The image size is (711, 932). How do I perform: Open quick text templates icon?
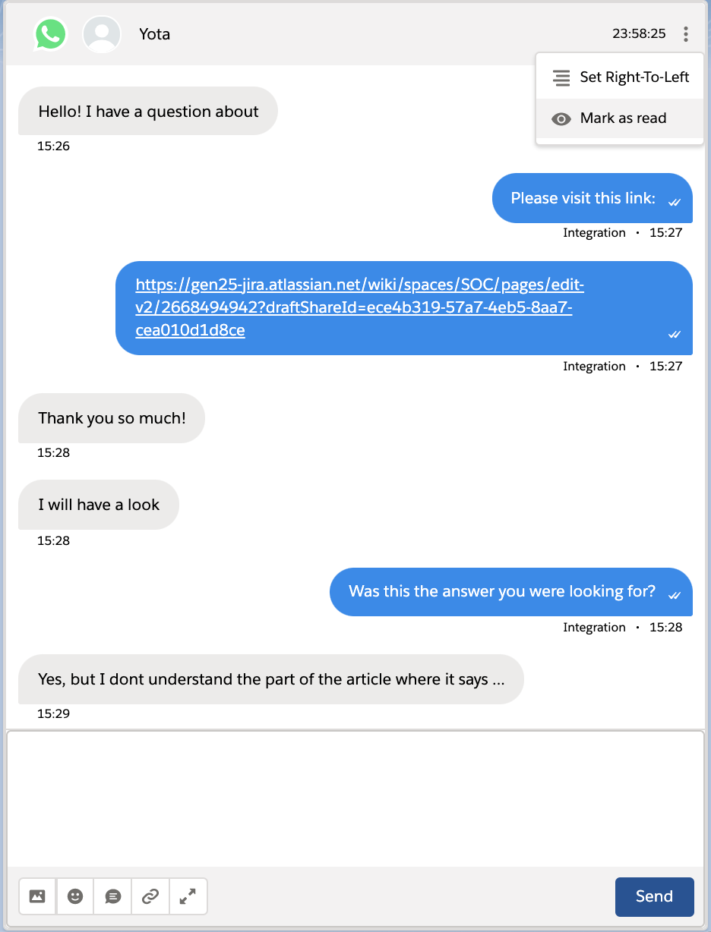[x=112, y=896]
